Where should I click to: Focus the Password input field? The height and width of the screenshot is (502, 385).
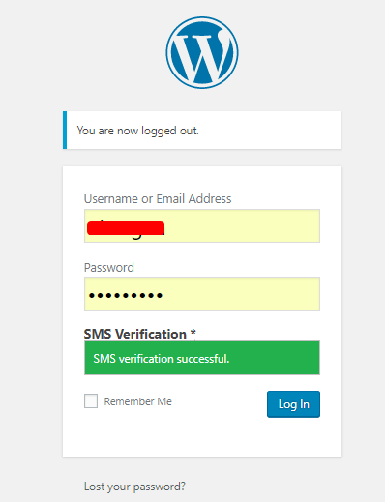pyautogui.click(x=202, y=294)
